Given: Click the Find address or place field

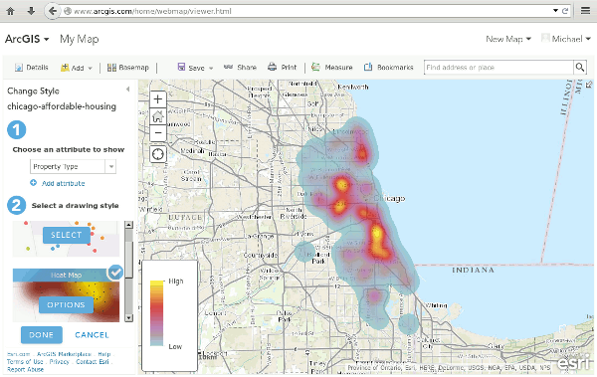Looking at the screenshot, I should (x=498, y=68).
